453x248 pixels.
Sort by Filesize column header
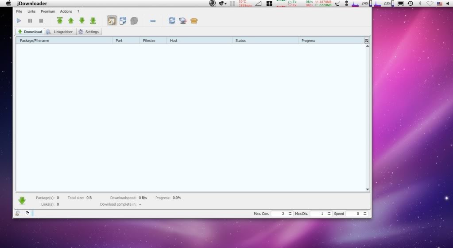tap(153, 41)
